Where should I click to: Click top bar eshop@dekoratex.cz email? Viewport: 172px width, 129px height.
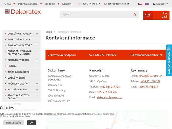coord(118,4)
